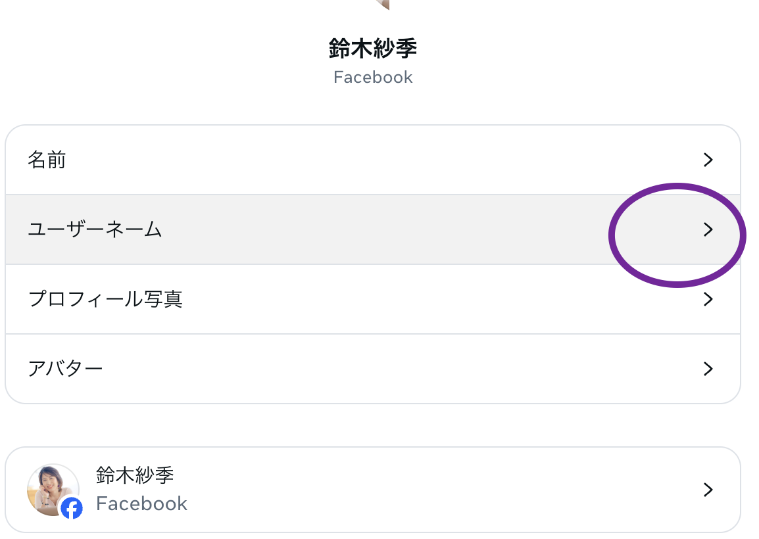Tap the 名前 label text
759x539 pixels.
pos(47,160)
